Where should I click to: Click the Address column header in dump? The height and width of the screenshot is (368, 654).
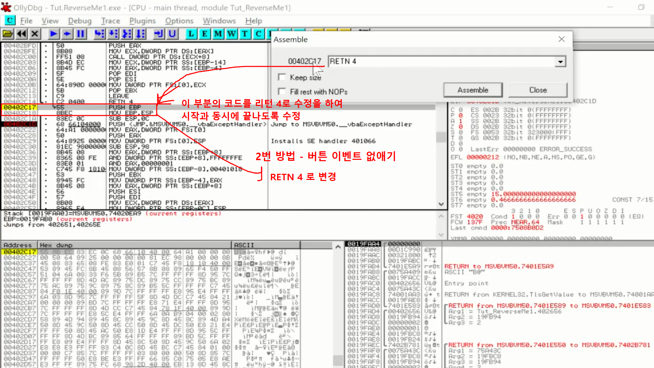click(x=19, y=245)
